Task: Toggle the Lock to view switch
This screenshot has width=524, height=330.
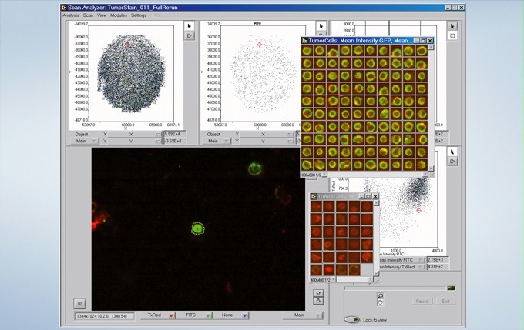Action: pos(352,320)
